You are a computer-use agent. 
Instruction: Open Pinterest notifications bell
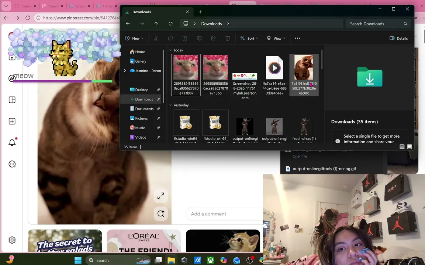[12, 142]
